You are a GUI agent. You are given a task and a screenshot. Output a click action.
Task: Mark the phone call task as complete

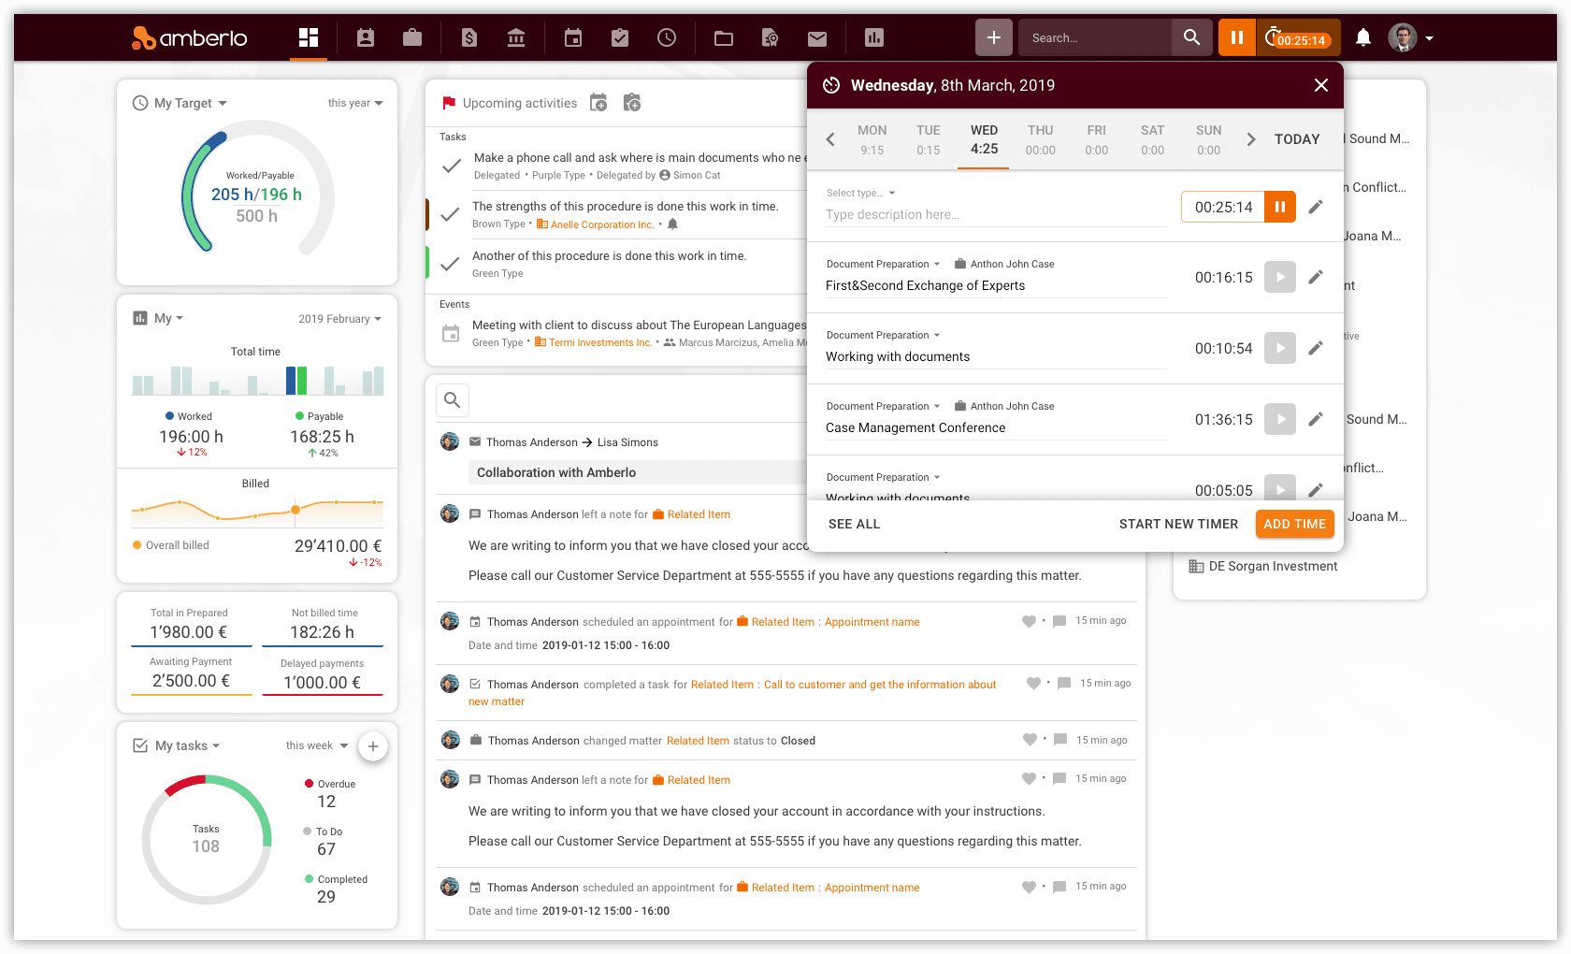pos(452,166)
